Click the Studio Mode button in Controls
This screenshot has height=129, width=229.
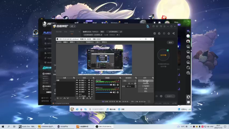coord(146,86)
